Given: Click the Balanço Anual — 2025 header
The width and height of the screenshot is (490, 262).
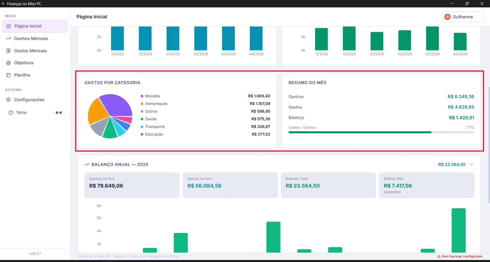Looking at the screenshot, I should tap(120, 165).
